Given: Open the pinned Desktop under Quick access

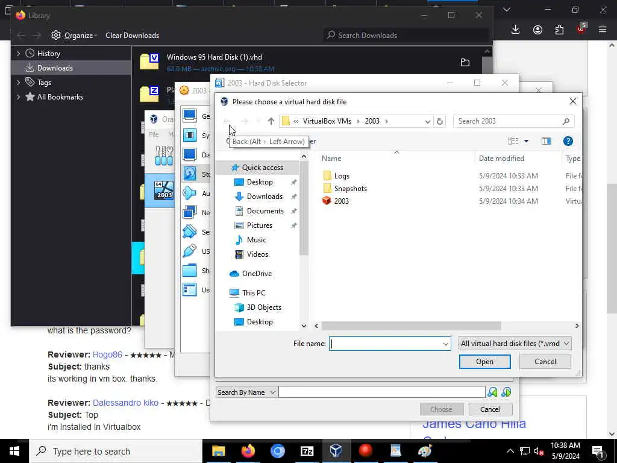Looking at the screenshot, I should click(259, 182).
